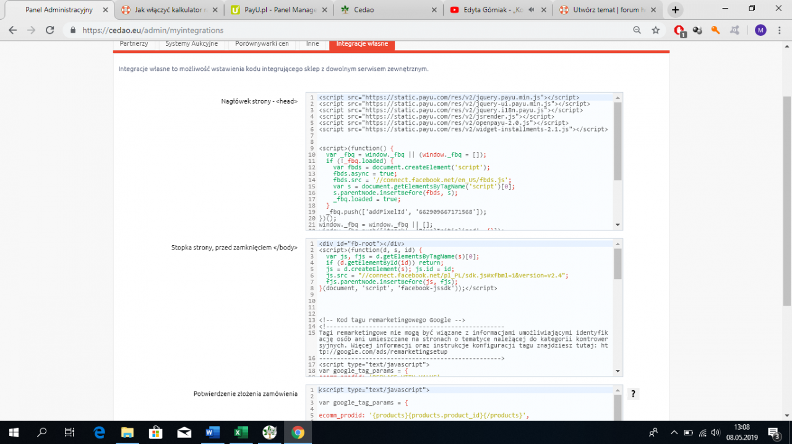Switch to the Partnerzy tab
The width and height of the screenshot is (792, 444).
coord(134,44)
